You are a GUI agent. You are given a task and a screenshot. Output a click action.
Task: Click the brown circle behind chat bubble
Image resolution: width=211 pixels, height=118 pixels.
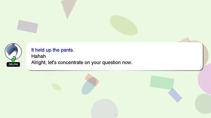click(206, 53)
